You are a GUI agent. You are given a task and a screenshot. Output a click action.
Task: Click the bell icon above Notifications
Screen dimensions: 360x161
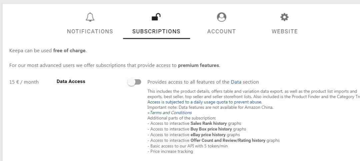pyautogui.click(x=90, y=17)
